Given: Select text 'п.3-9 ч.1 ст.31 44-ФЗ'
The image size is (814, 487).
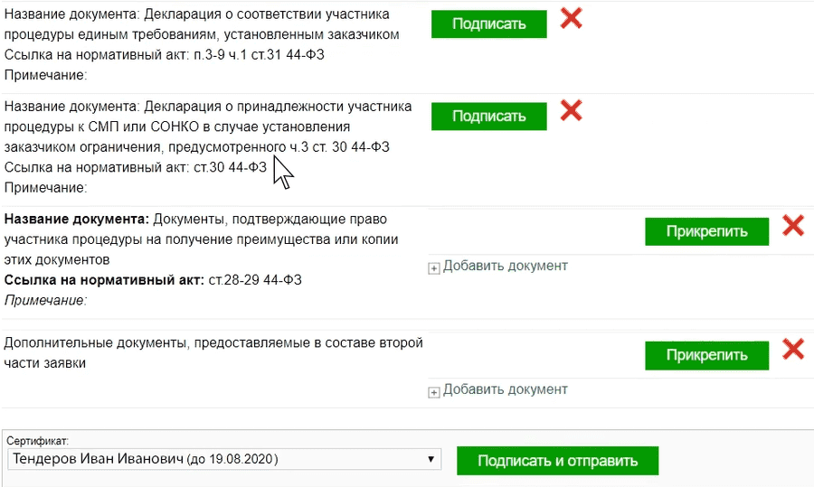Looking at the screenshot, I should click(259, 55).
